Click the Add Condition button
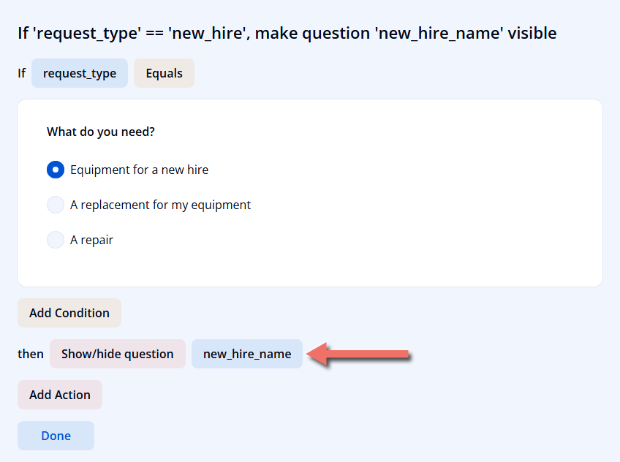The width and height of the screenshot is (620, 462). click(x=69, y=313)
